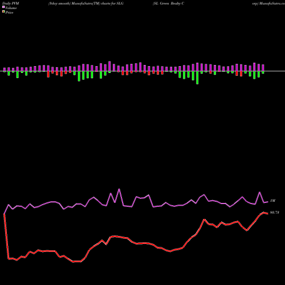Click the tallest green bar in the histogram
The height and width of the screenshot is (285, 285).
(x=197, y=78)
